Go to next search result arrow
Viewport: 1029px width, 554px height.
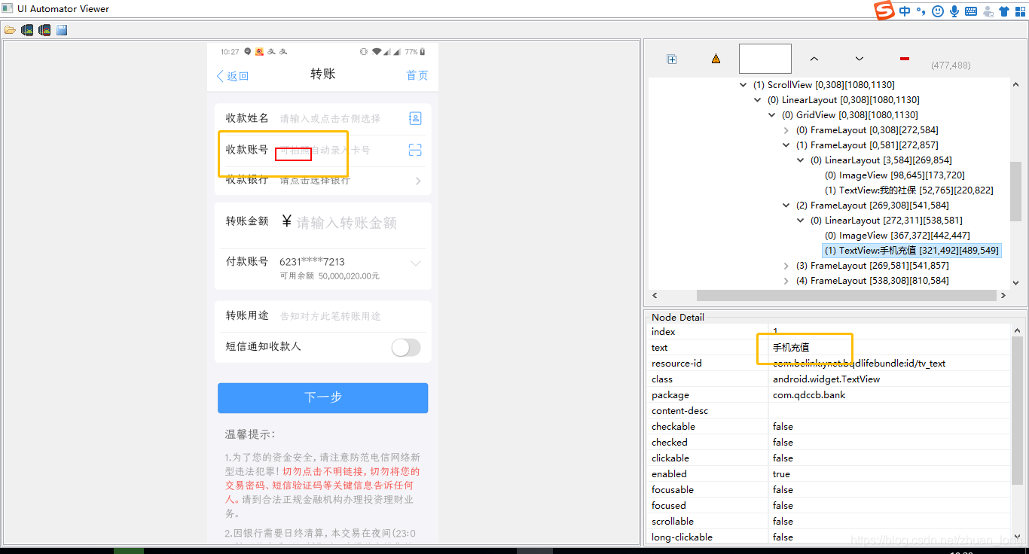(x=860, y=59)
